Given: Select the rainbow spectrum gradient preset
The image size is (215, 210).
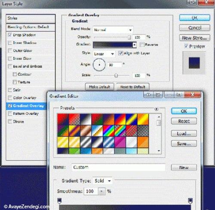Looking at the screenshot, I should (x=109, y=131).
